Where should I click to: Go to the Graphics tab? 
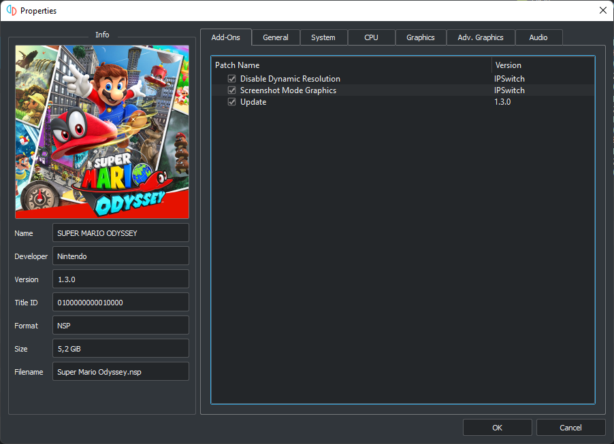click(x=420, y=37)
